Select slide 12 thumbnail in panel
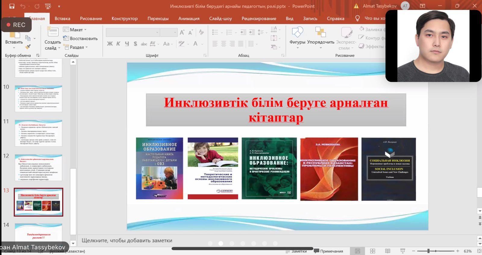The image size is (482, 255). pyautogui.click(x=39, y=168)
